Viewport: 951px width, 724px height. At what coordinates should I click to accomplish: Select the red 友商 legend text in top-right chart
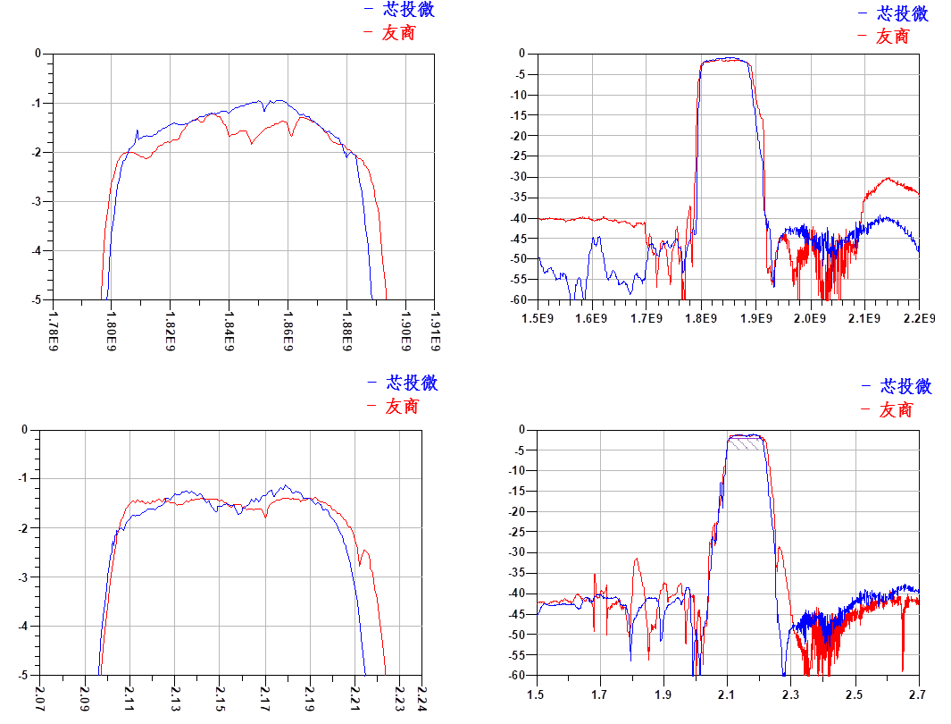pos(892,36)
